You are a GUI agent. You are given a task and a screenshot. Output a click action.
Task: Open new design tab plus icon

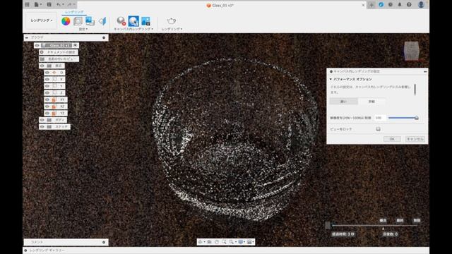(371, 5)
